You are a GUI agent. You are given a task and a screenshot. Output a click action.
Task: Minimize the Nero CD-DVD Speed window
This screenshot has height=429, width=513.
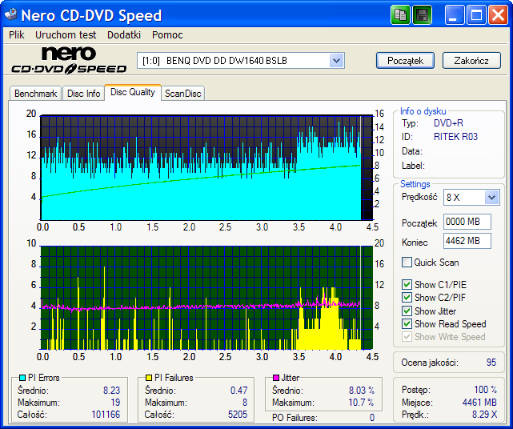(x=455, y=15)
